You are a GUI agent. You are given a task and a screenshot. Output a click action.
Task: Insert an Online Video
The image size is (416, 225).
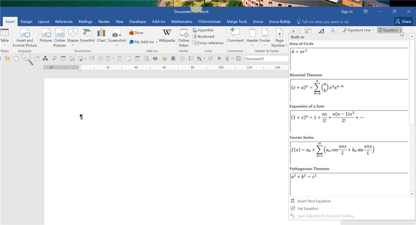[183, 38]
